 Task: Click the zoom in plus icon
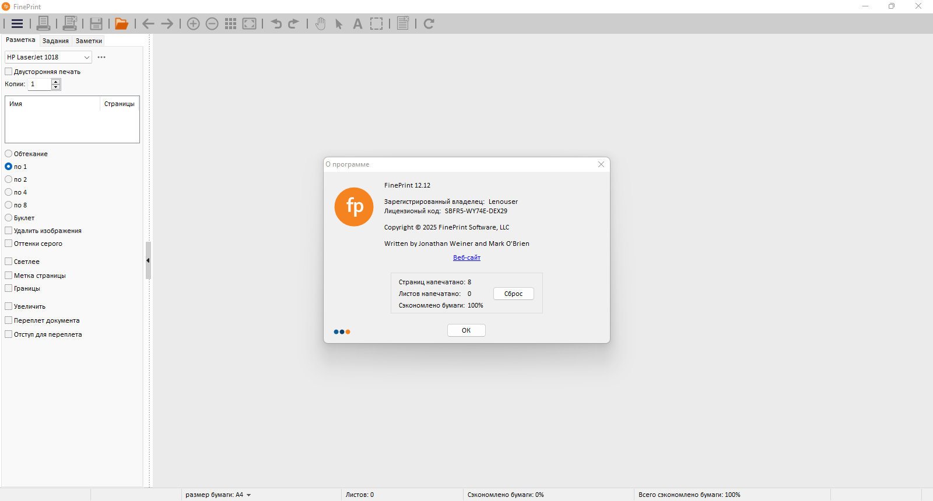pos(194,24)
